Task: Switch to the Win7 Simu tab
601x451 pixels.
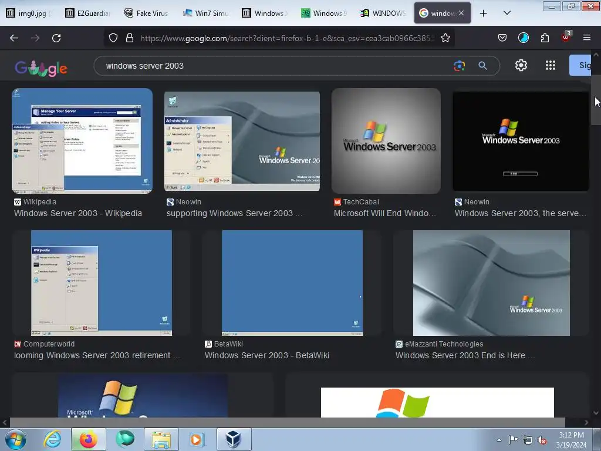Action: tap(205, 13)
